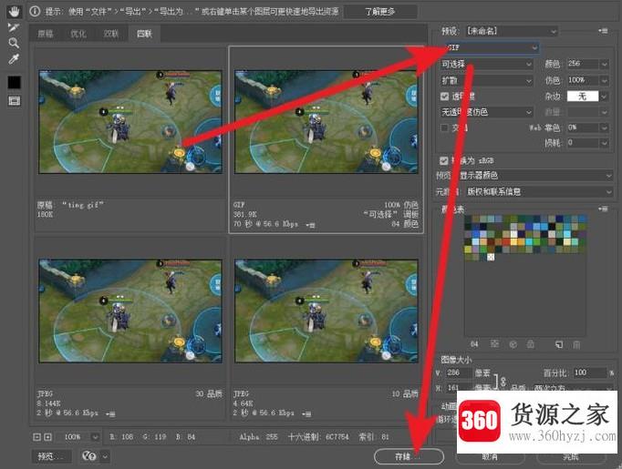Expand the 颜色 256 colors dropdown arrow

coord(604,64)
